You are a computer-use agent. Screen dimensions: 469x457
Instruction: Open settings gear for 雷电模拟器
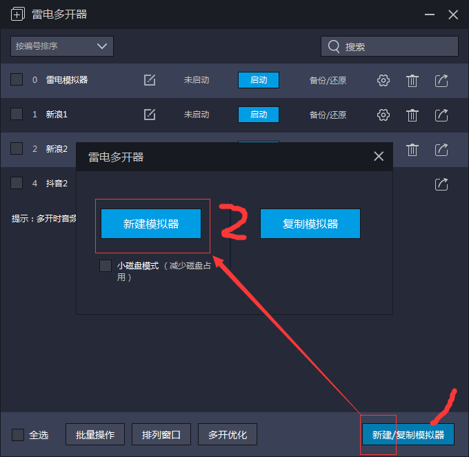pos(383,80)
